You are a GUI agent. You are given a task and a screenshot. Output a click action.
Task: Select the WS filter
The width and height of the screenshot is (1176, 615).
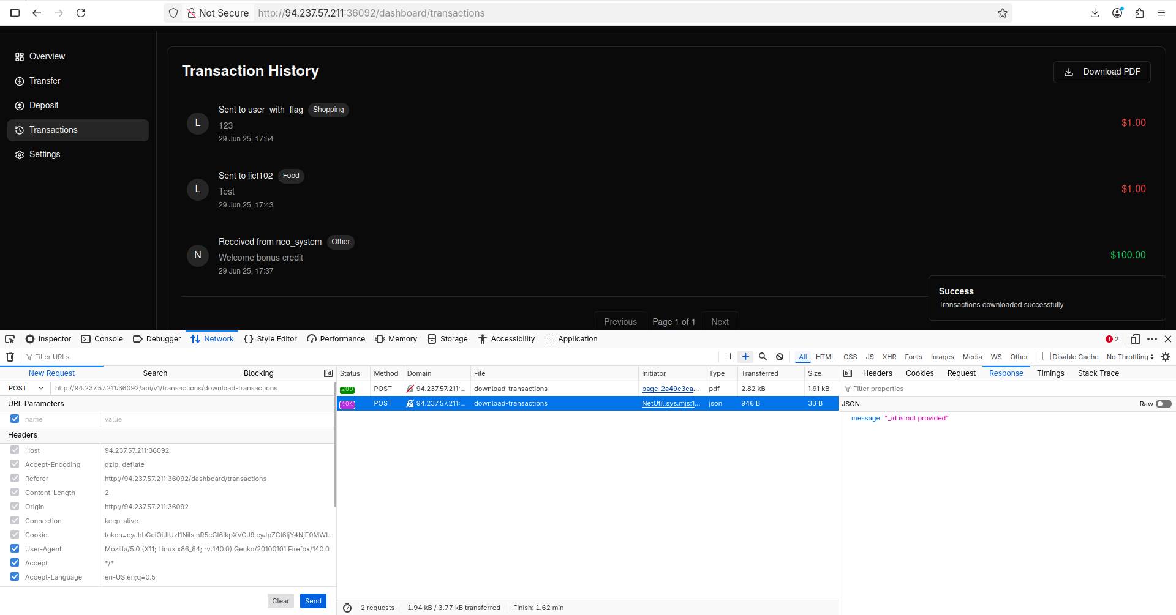(996, 357)
